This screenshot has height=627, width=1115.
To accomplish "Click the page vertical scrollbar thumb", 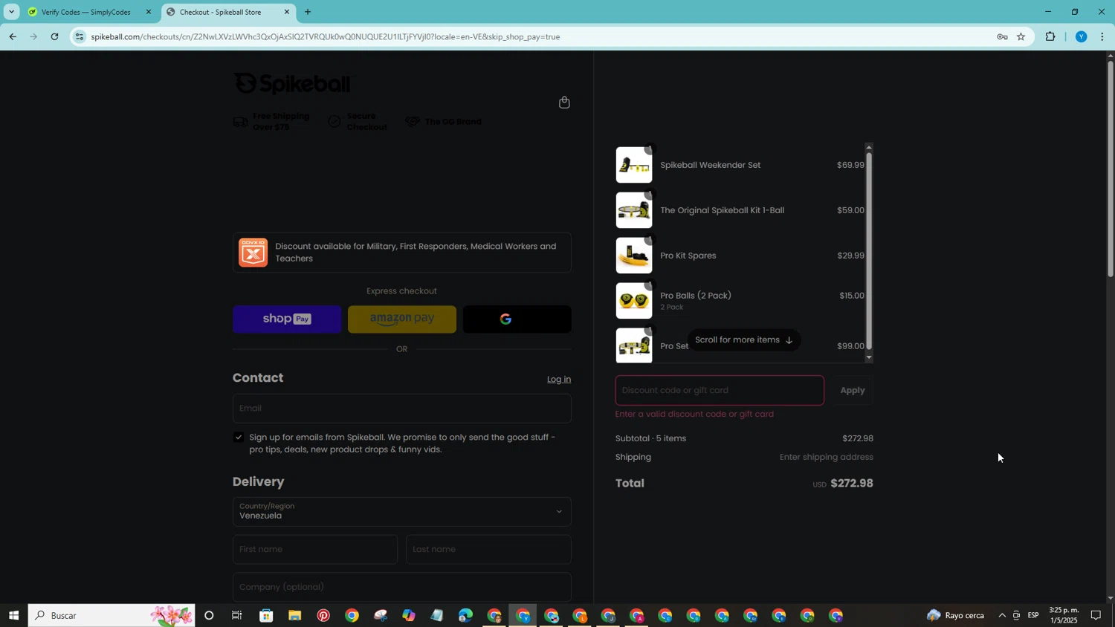I will [1110, 169].
